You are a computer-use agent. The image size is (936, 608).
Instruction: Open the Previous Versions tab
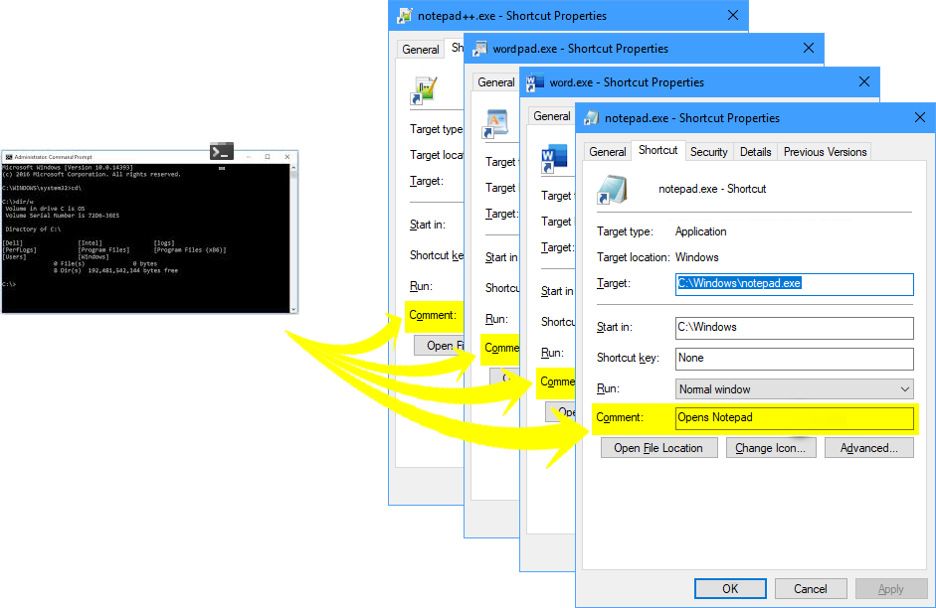coord(825,152)
